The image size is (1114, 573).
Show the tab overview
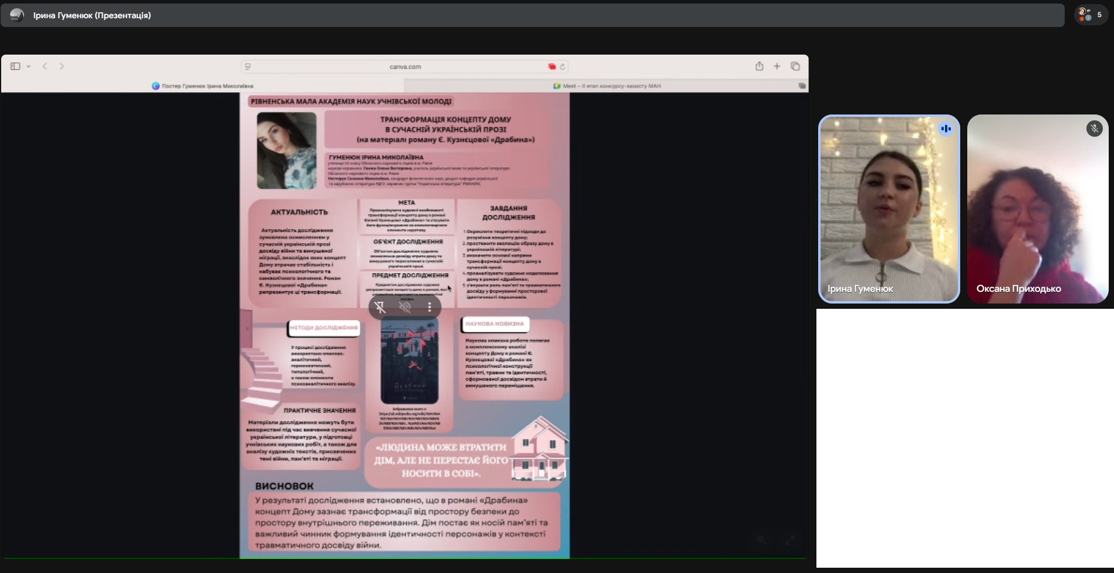(795, 66)
